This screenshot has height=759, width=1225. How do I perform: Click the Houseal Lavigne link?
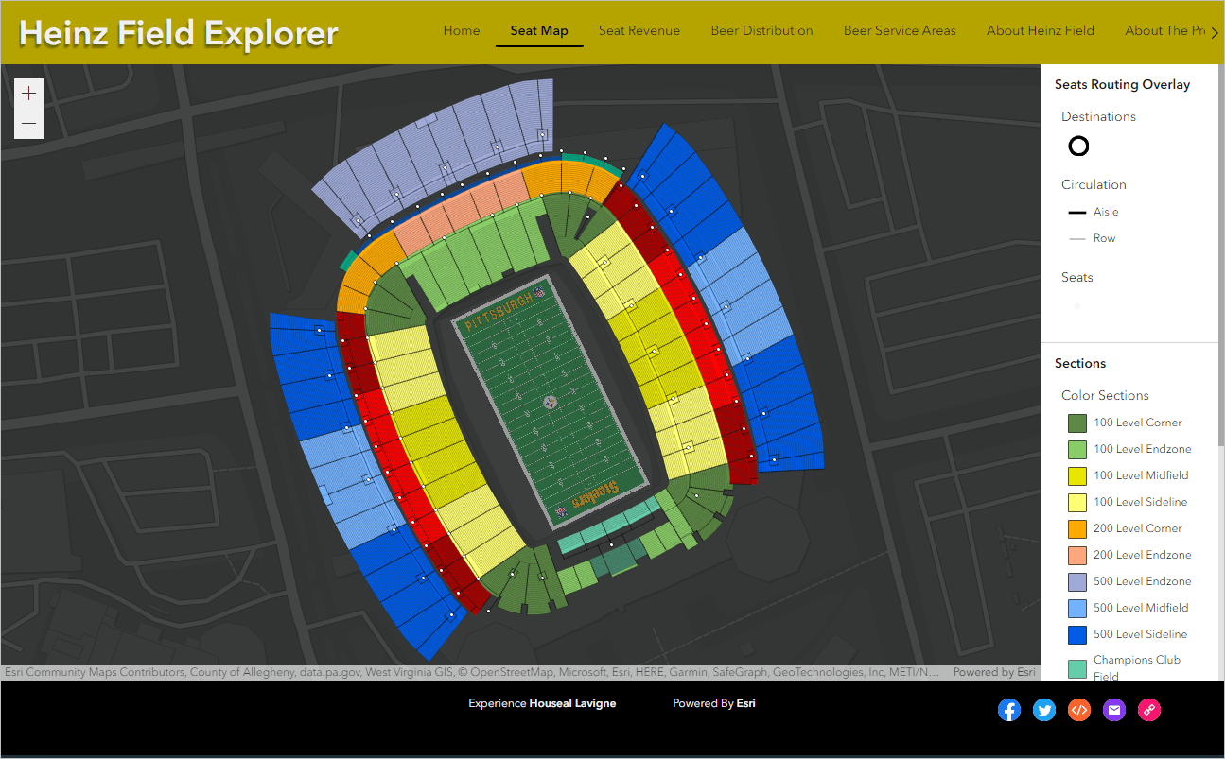(x=575, y=702)
